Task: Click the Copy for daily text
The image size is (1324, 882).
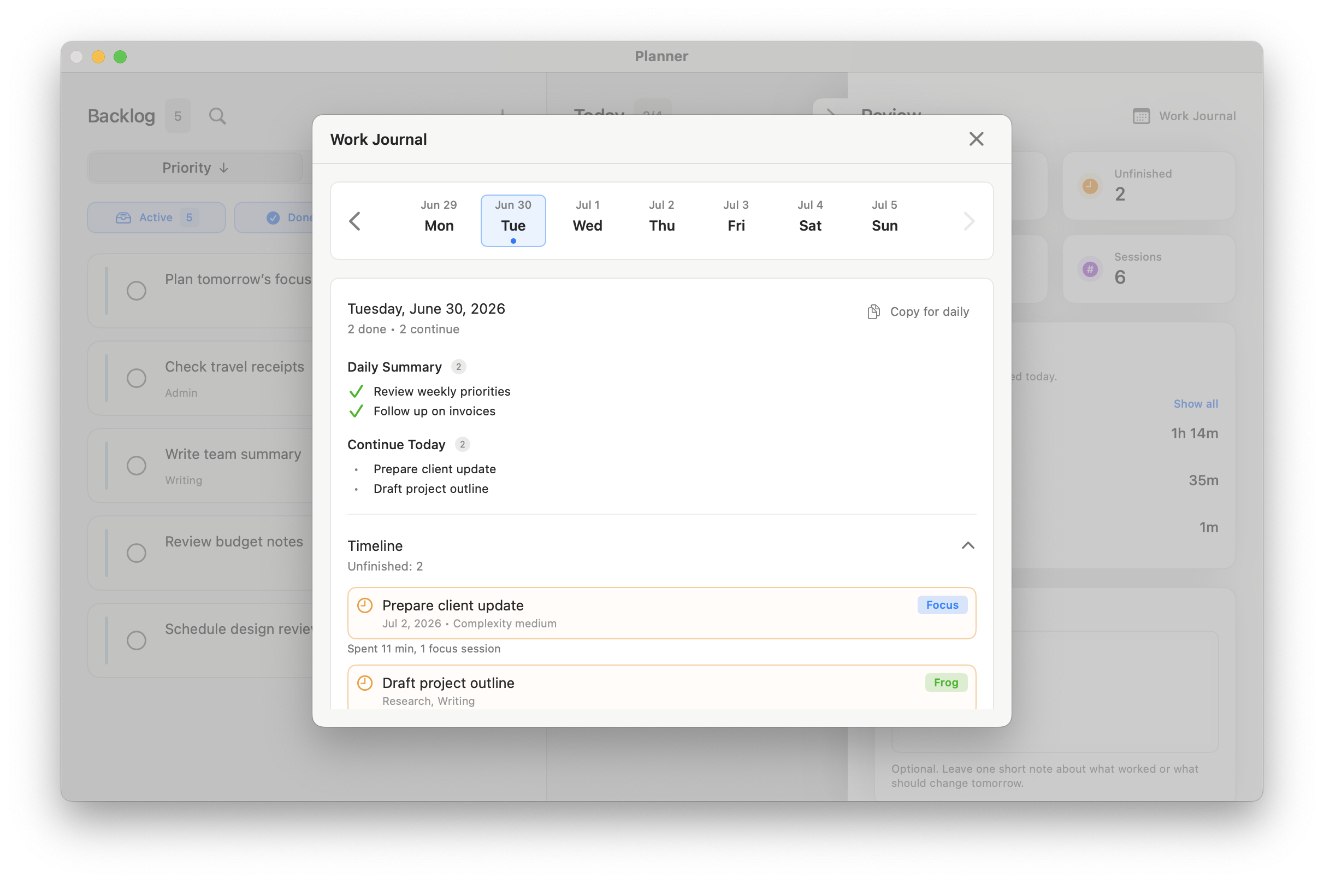Action: [x=929, y=311]
